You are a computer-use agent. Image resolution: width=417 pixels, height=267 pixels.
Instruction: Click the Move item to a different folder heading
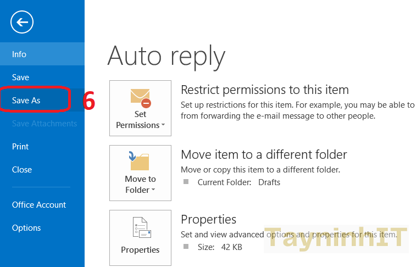(264, 154)
